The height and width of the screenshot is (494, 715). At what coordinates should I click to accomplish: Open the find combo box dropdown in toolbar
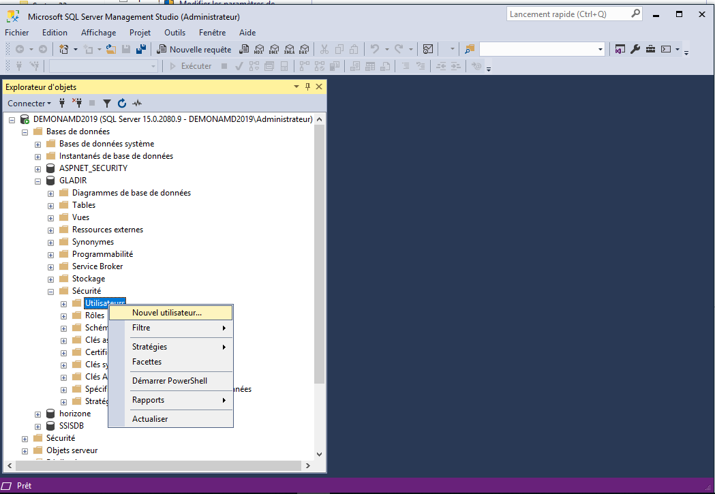click(x=600, y=49)
